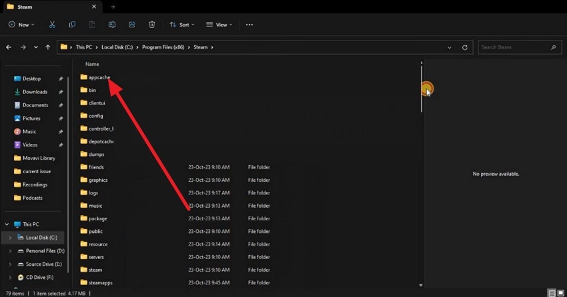Open Recordings folder in sidebar
The image size is (567, 297).
(x=35, y=184)
